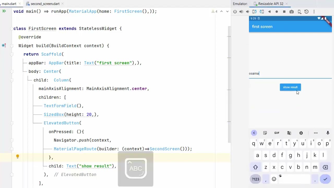
Task: Close the main.dart editor tab
Action: click(x=20, y=4)
